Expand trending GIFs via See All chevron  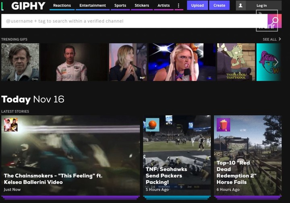(x=280, y=39)
